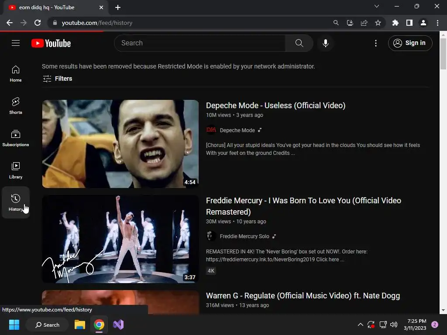The width and height of the screenshot is (447, 335).
Task: Open Subscriptions in the sidebar
Action: pos(16,138)
